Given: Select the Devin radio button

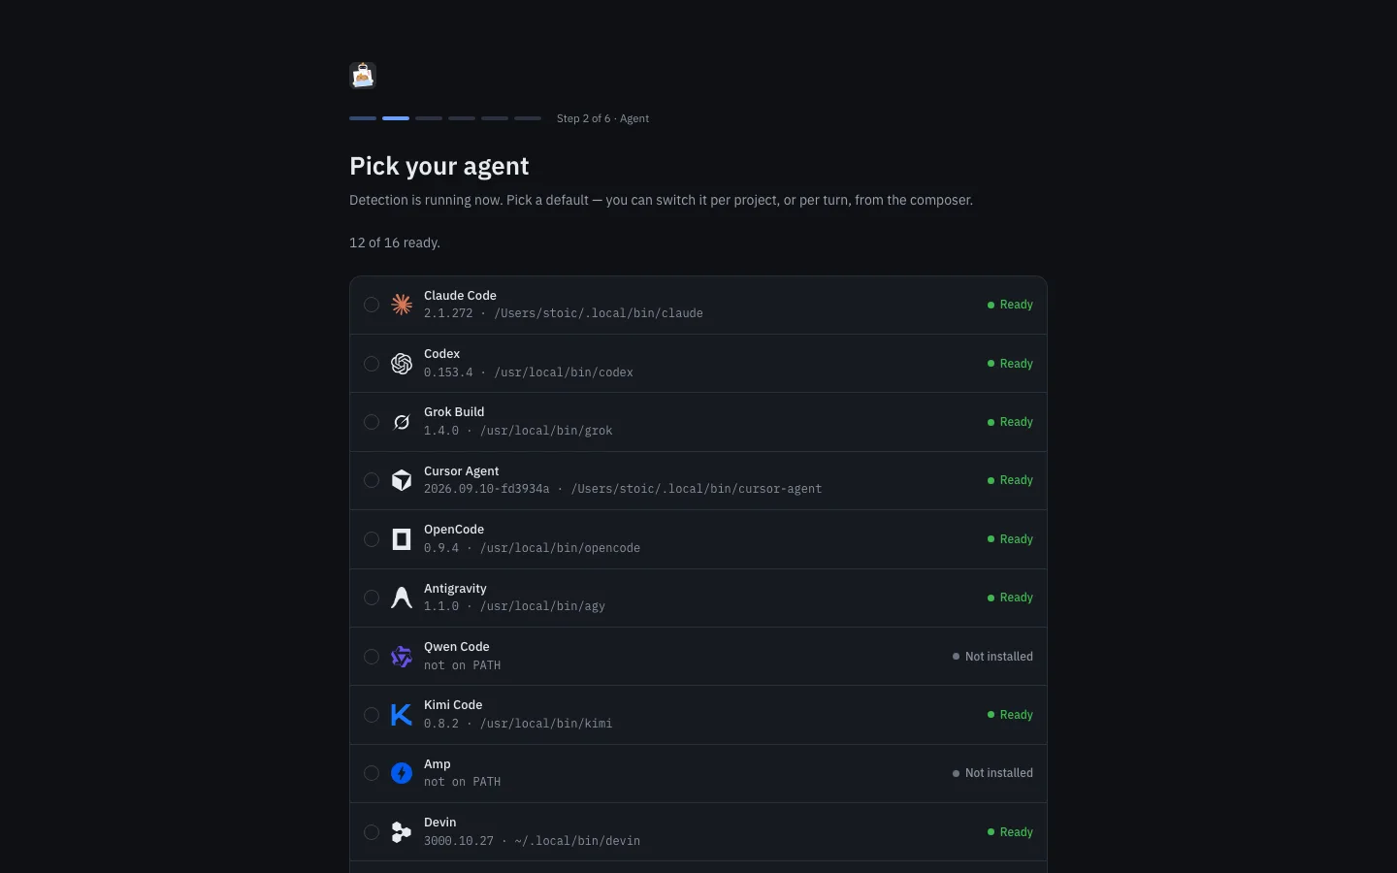Looking at the screenshot, I should [x=372, y=832].
